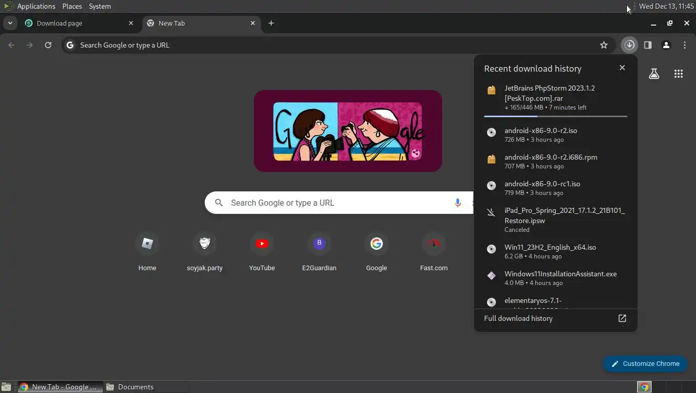Open android-x86-9.0-r2.i686.rpm download entry
696x393 pixels.
point(556,161)
